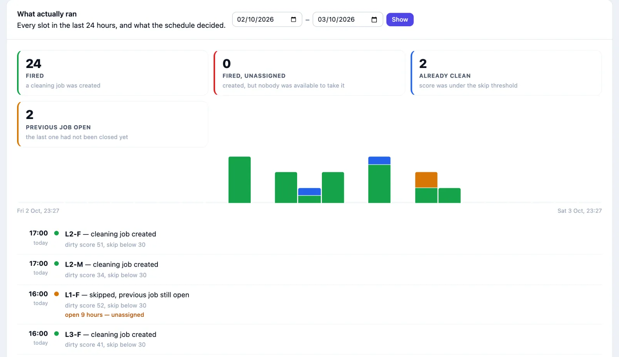Click the green status dot of L2-M row
Viewport: 619px width, 357px height.
point(56,263)
